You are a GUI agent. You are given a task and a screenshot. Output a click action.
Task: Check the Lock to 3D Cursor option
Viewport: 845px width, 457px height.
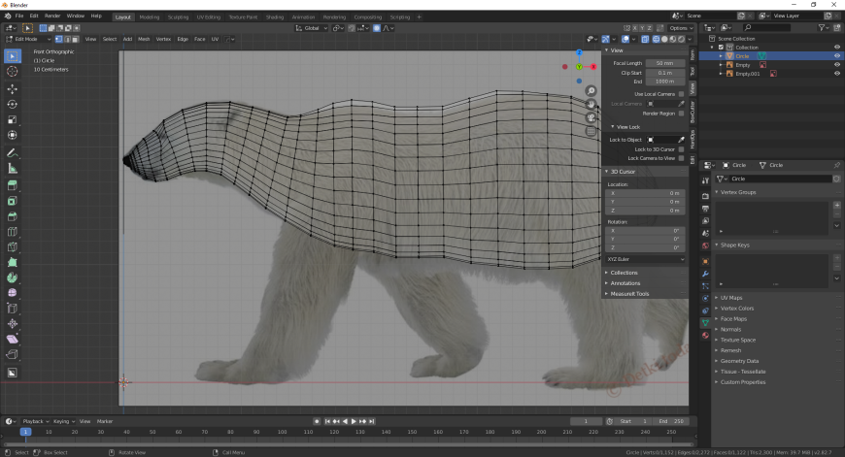point(682,148)
